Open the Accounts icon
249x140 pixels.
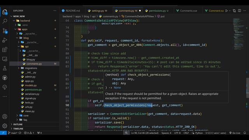[x=5, y=117]
